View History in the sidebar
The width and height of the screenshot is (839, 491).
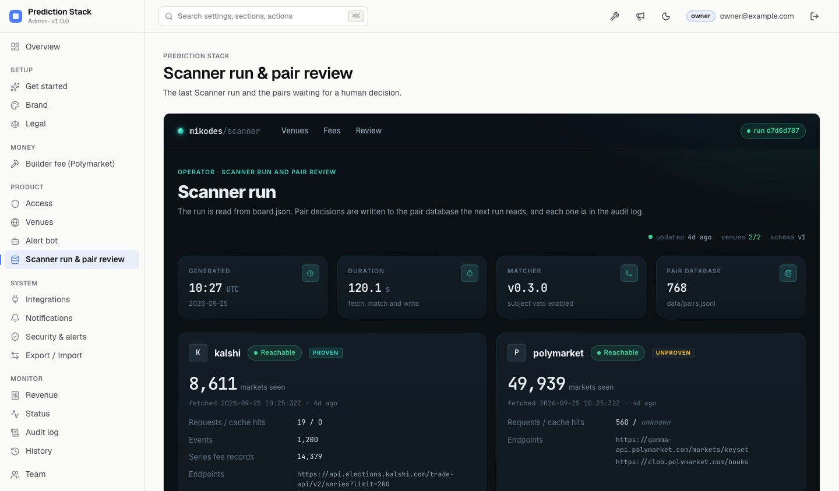coord(72,451)
